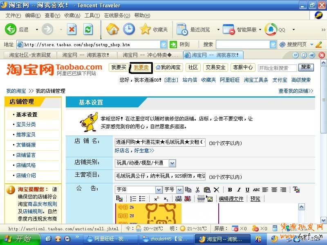This screenshot has height=245, width=327.
Task: Apply superscript formatting in the editor
Action: pos(157,198)
